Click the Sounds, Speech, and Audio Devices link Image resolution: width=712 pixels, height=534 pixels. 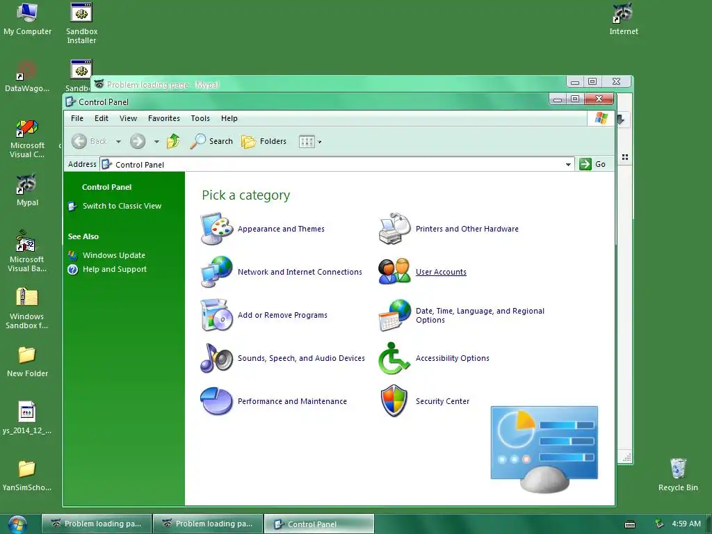301,358
